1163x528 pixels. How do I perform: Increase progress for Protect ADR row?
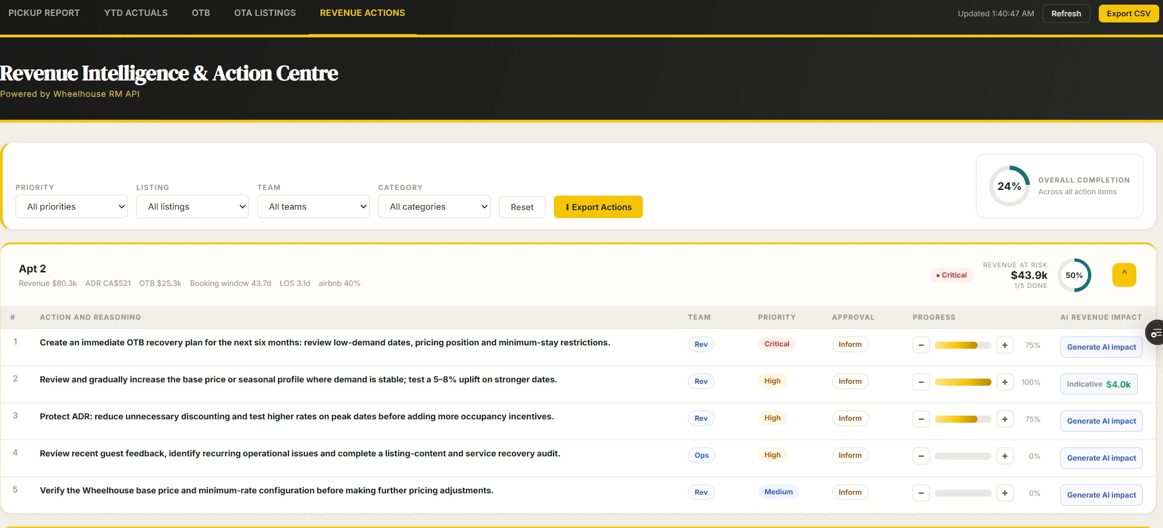click(x=1005, y=419)
